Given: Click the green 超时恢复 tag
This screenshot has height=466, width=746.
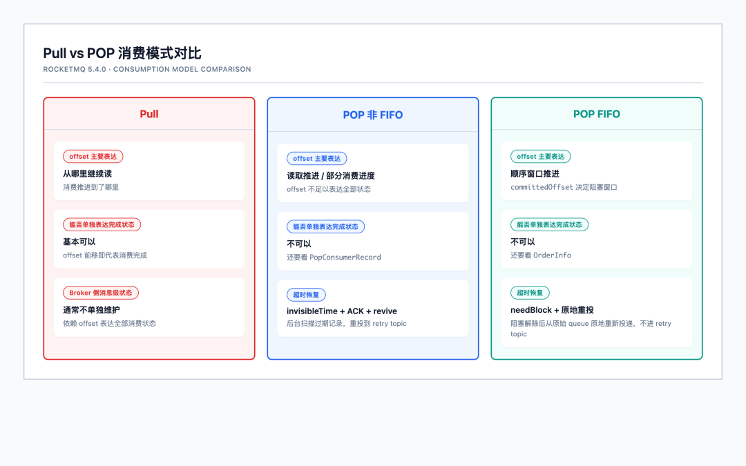Looking at the screenshot, I should [530, 293].
